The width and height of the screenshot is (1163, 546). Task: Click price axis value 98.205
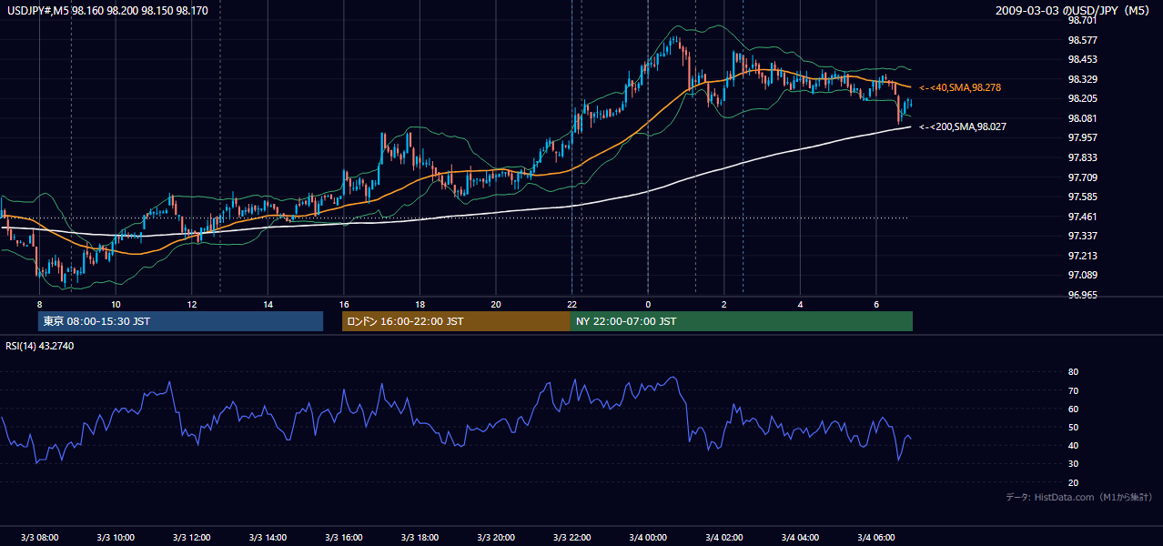(1083, 98)
